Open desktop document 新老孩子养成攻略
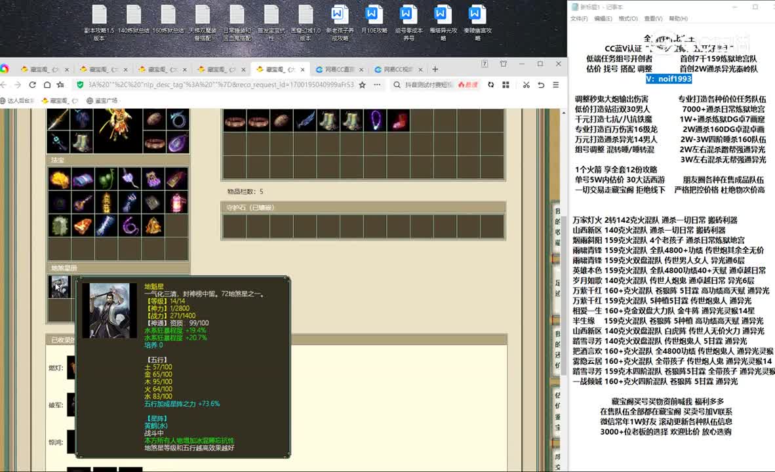Viewport: 775px width, 472px height. coord(340,23)
